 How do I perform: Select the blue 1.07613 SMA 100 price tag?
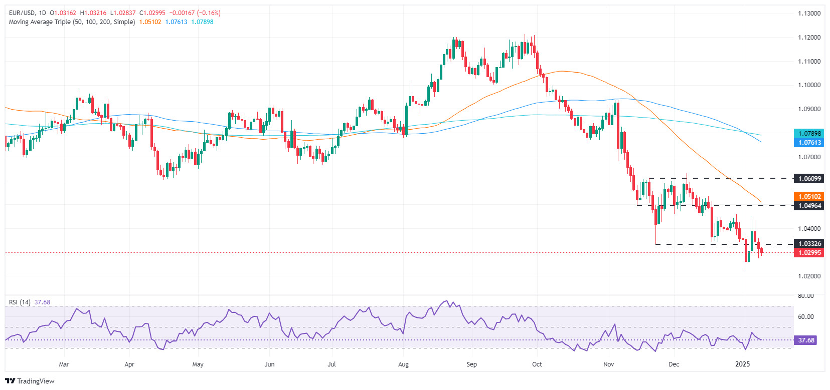[809, 143]
